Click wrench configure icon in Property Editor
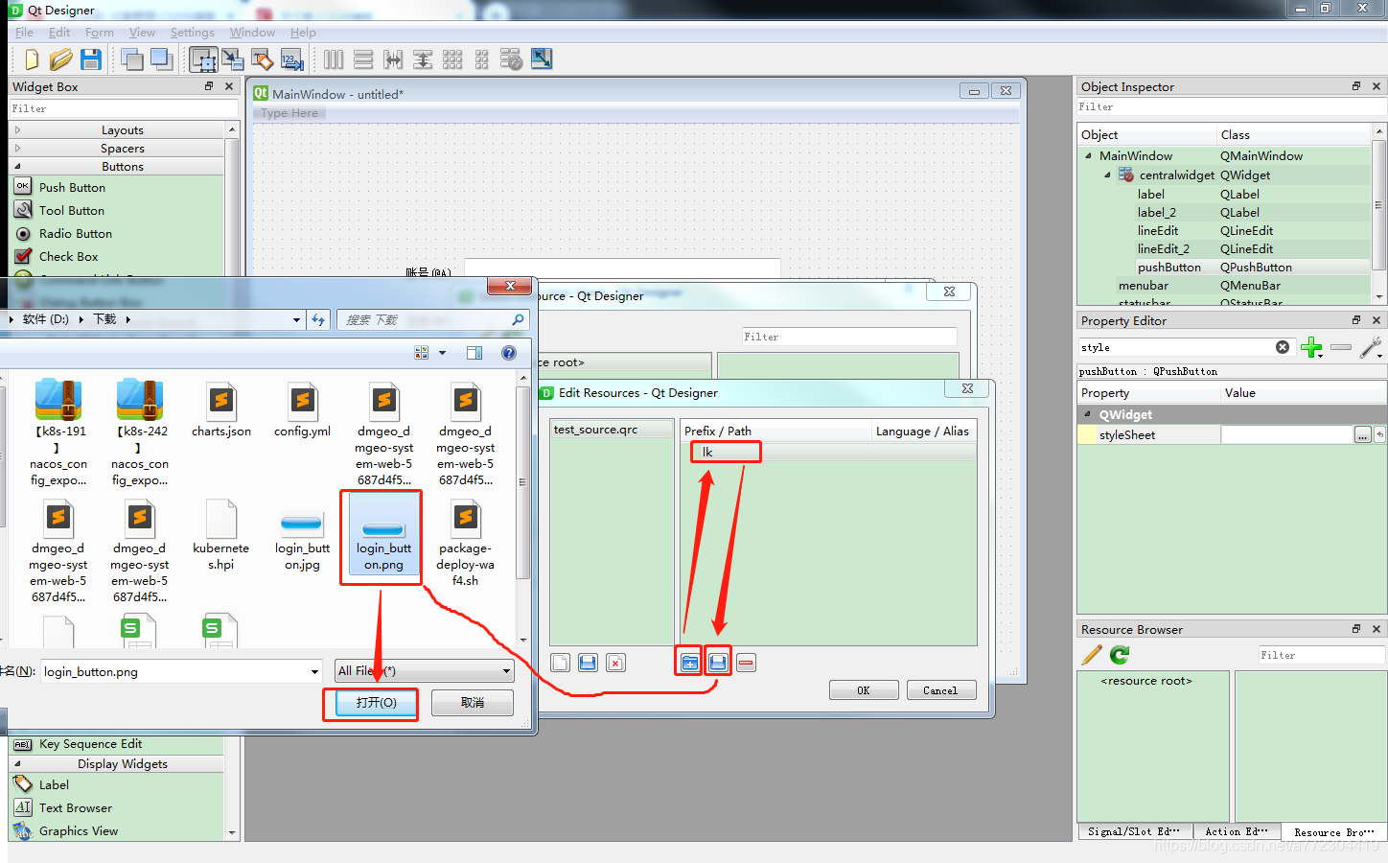Viewport: 1388px width, 863px height. tap(1371, 348)
